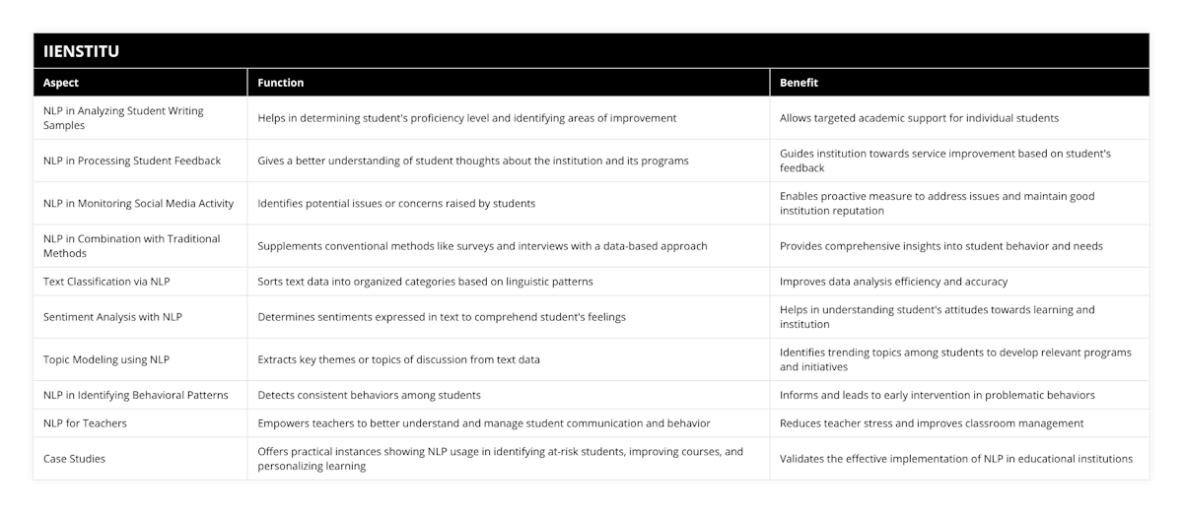The height and width of the screenshot is (513, 1183).
Task: Click the IIENSTITU title at the top
Action: pyautogui.click(x=82, y=51)
